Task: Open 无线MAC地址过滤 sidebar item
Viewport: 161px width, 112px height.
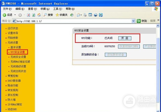Action: (20, 62)
